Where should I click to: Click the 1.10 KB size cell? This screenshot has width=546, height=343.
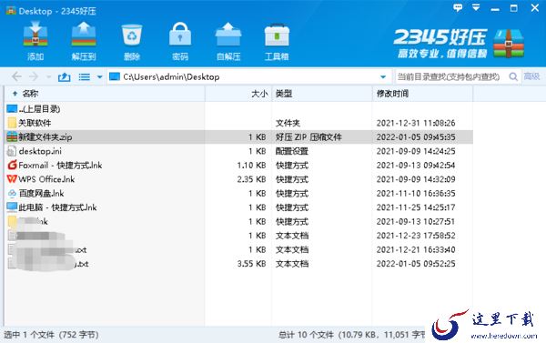coord(251,165)
